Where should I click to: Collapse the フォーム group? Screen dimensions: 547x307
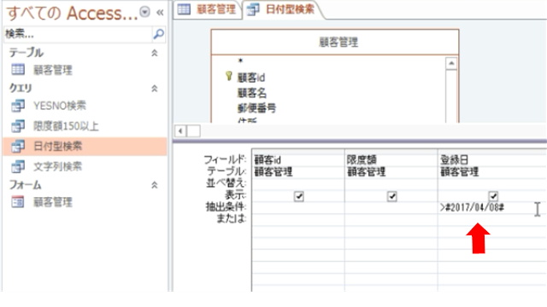[154, 185]
